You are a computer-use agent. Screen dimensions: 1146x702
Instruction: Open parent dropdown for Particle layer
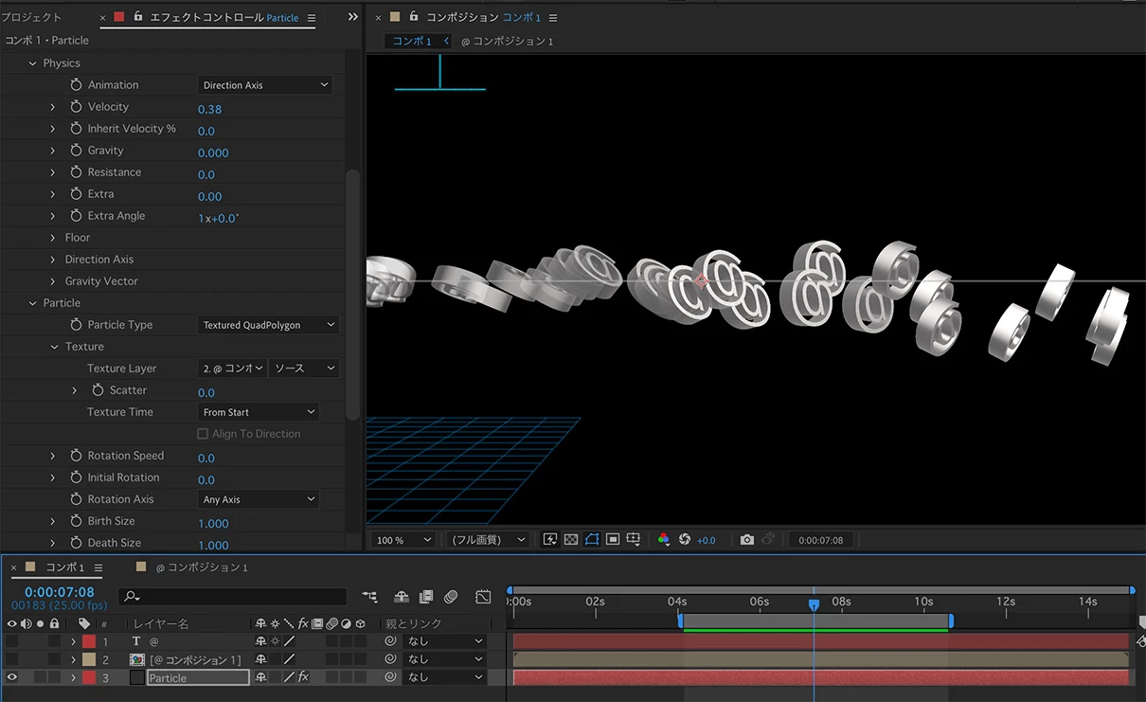(443, 677)
